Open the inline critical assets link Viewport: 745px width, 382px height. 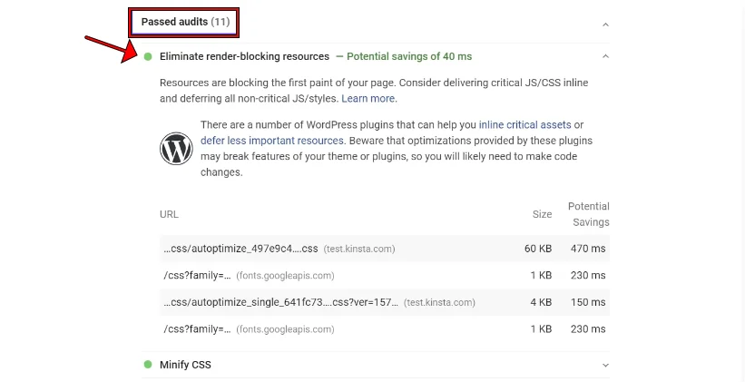click(524, 124)
